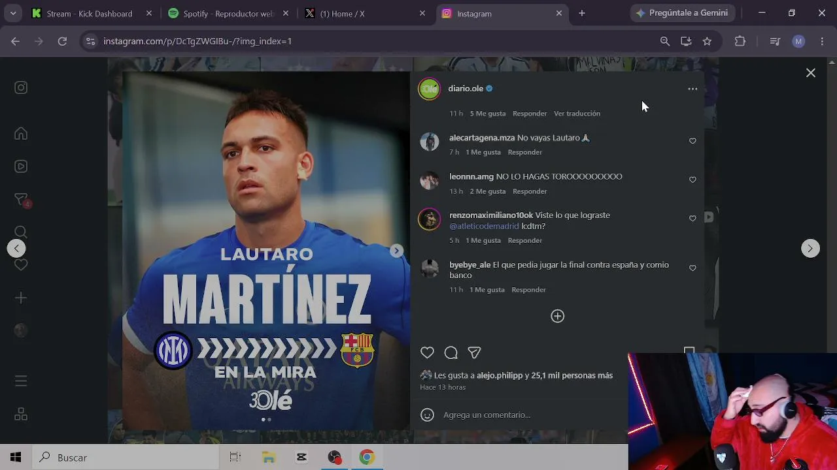
Task: Open Windows Task View
Action: (x=235, y=458)
